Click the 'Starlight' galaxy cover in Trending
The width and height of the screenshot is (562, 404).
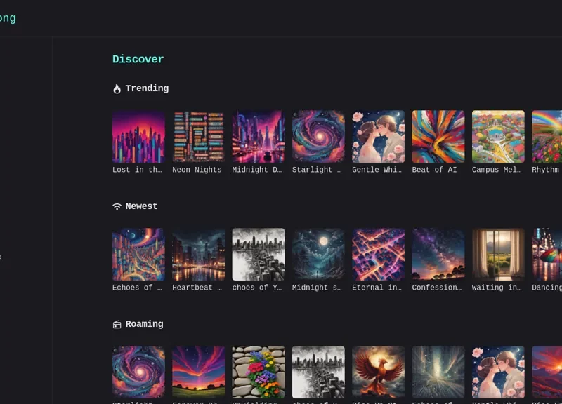coord(318,136)
